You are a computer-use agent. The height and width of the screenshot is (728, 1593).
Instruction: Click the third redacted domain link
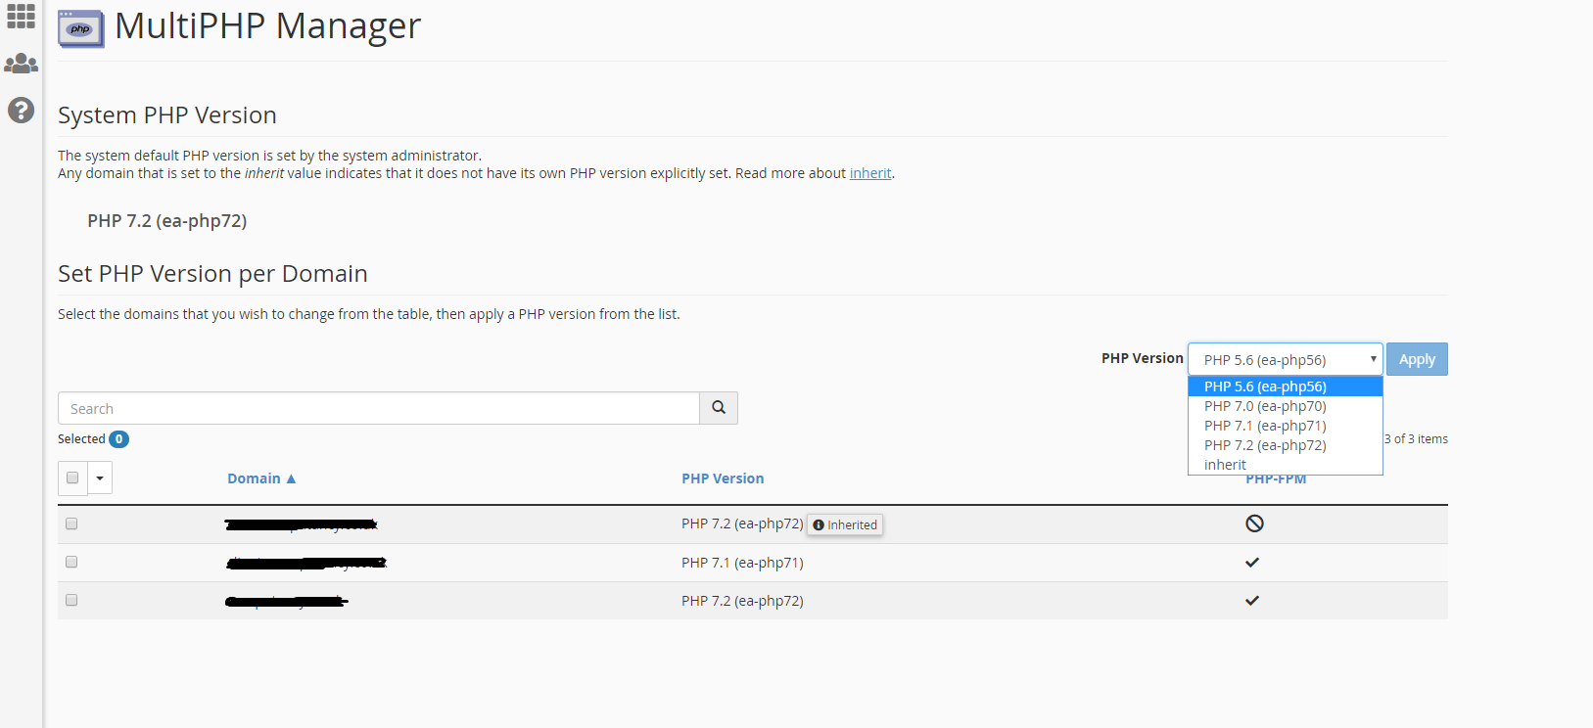tap(286, 601)
